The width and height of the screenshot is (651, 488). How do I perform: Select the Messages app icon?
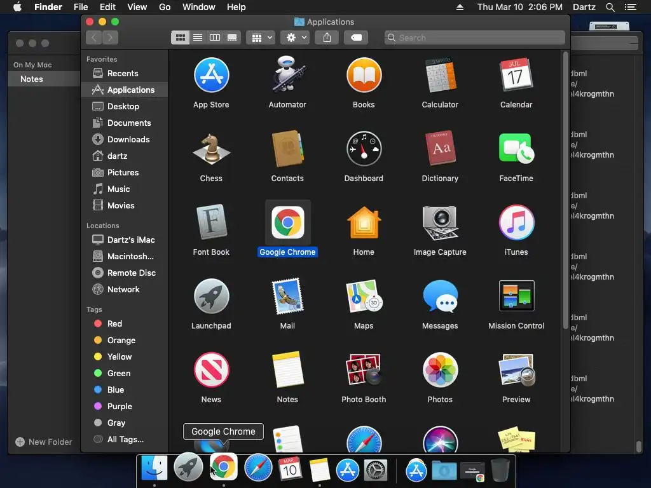[440, 296]
